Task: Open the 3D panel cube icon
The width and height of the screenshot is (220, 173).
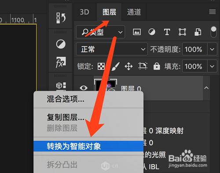Action: coord(61,85)
